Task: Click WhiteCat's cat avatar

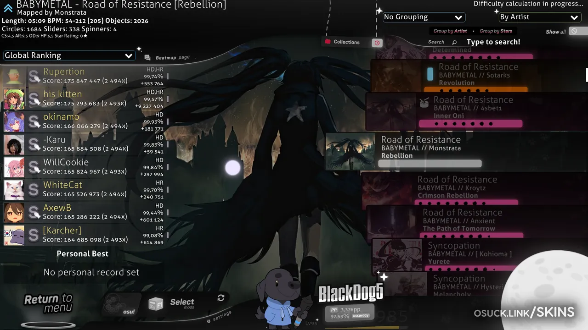Action: click(14, 190)
